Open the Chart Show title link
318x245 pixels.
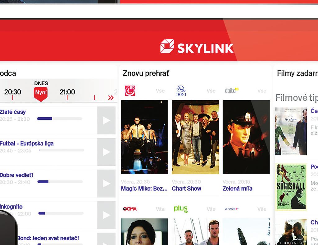coord(186,189)
